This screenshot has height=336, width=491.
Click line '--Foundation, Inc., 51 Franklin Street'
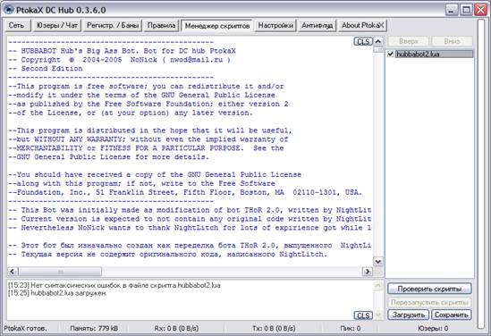185,192
